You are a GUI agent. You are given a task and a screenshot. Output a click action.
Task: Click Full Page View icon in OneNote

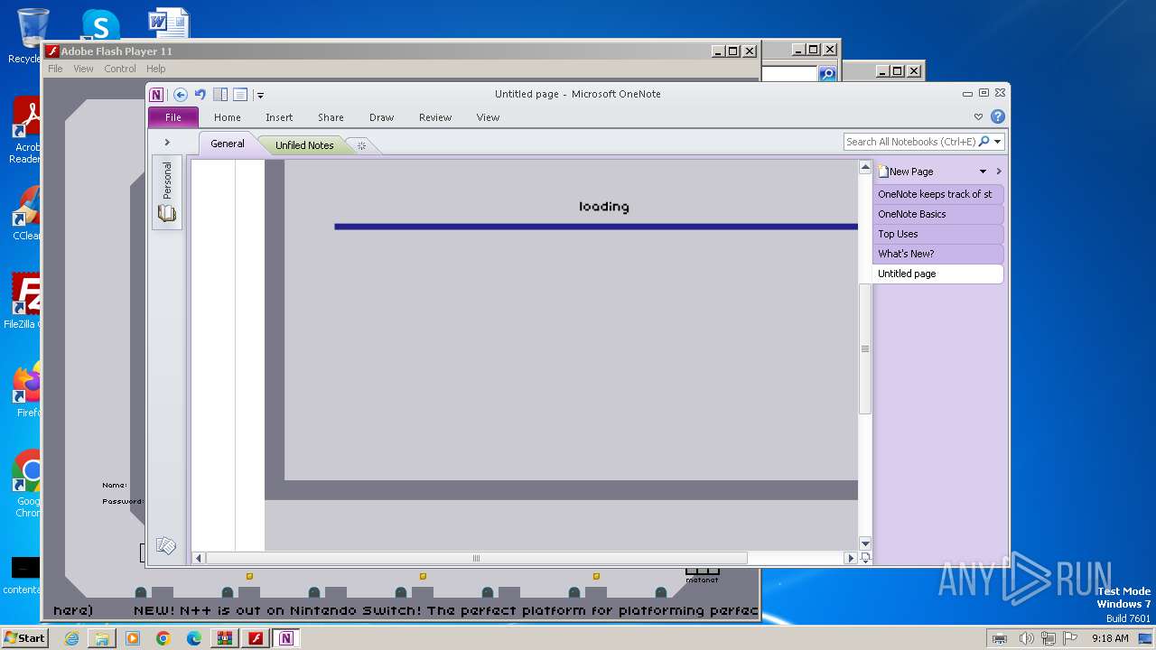[240, 95]
